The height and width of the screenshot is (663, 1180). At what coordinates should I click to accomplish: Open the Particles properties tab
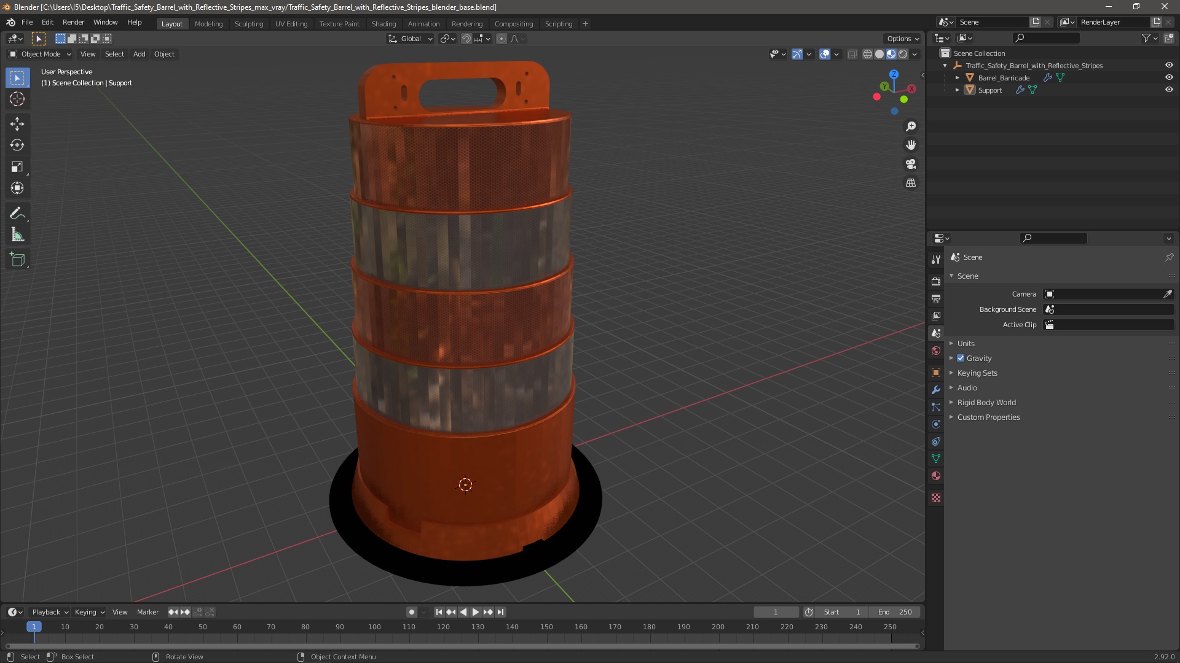pyautogui.click(x=936, y=407)
